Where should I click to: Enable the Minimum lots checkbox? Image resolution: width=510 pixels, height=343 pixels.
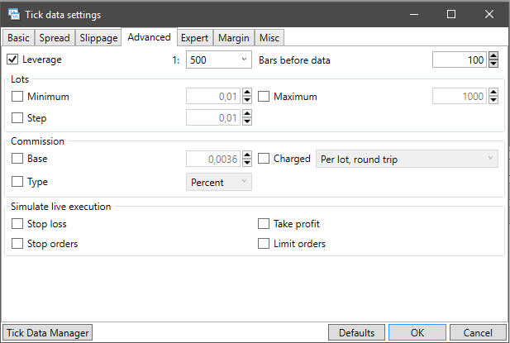(x=17, y=96)
